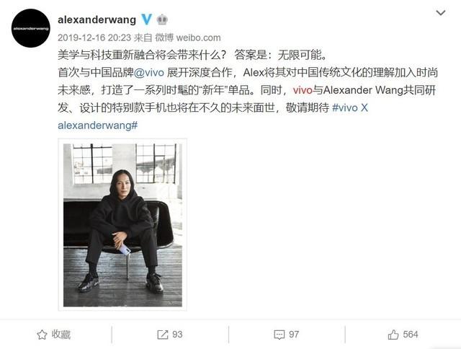Click the alexanderwang# hashtag text
Screen dimensions: 461x349
[98, 125]
